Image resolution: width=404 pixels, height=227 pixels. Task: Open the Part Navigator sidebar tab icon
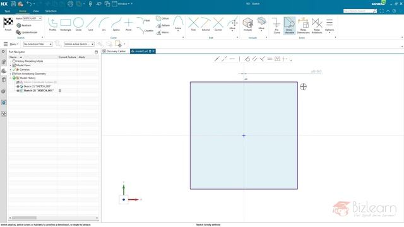[x=4, y=71]
